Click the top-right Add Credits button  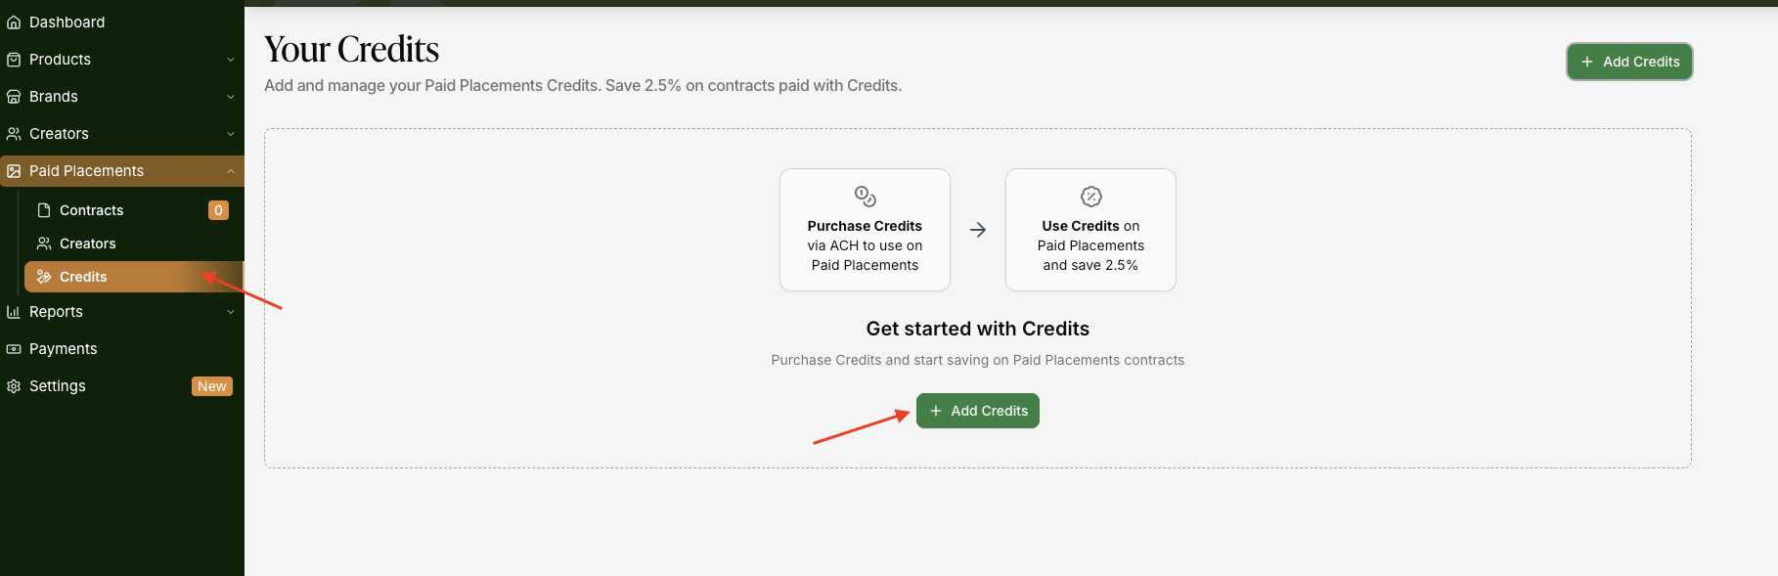[x=1629, y=62]
